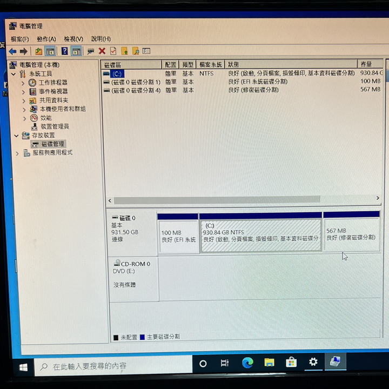This screenshot has height=389, width=389.
Task: Sort by the 配置 column header
Action: [x=170, y=65]
